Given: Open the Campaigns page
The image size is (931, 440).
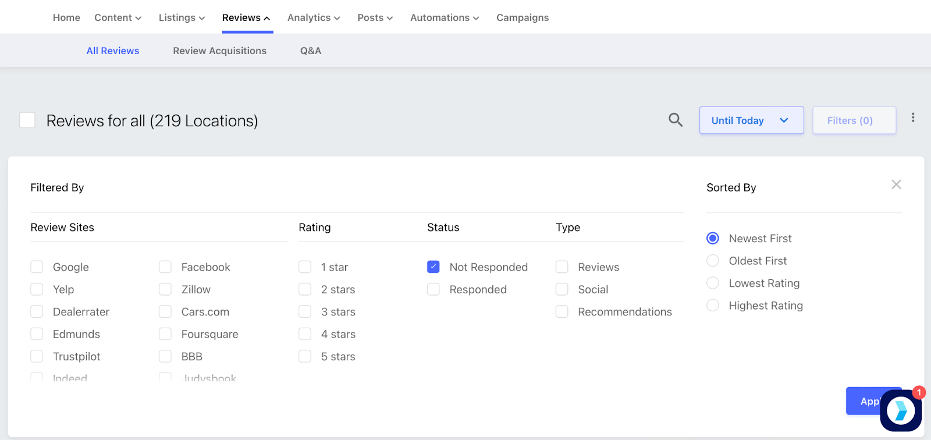Looking at the screenshot, I should [x=523, y=17].
